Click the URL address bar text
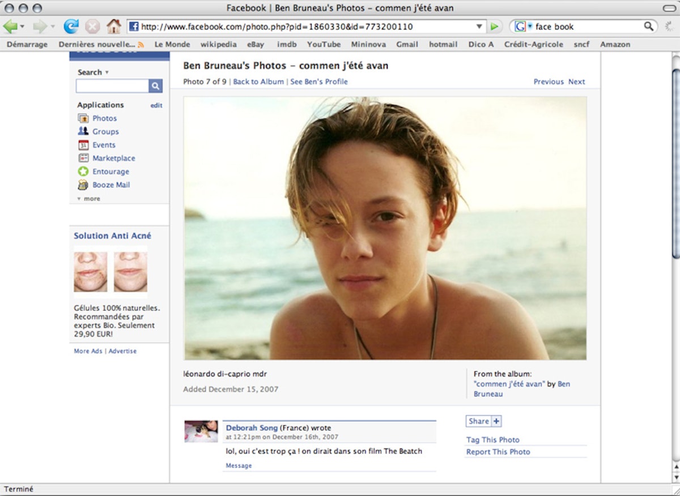 pos(277,27)
